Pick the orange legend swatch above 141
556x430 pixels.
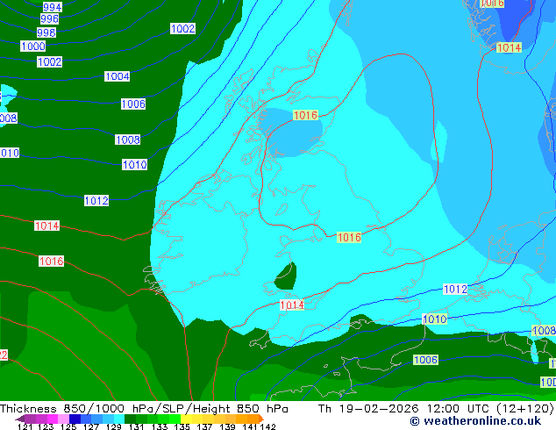253,419
